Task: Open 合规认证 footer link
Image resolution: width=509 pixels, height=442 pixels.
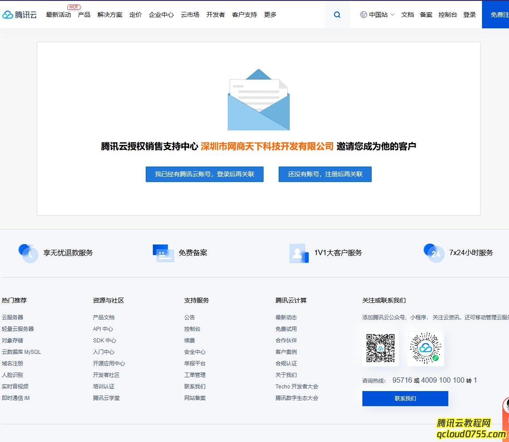Action: pyautogui.click(x=286, y=364)
